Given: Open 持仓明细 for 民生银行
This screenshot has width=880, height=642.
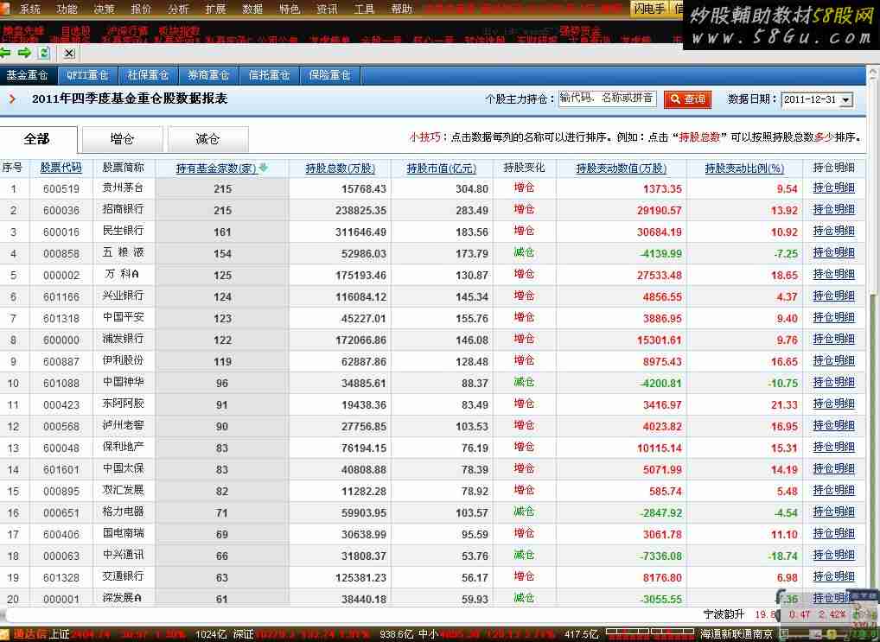Looking at the screenshot, I should [834, 232].
